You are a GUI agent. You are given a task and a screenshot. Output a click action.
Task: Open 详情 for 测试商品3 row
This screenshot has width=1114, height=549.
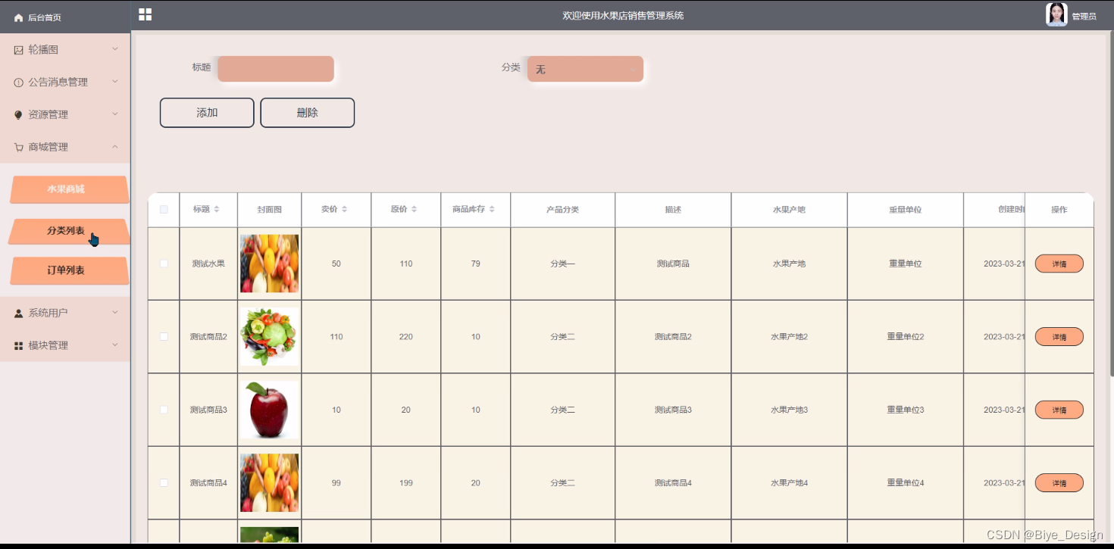tap(1059, 410)
